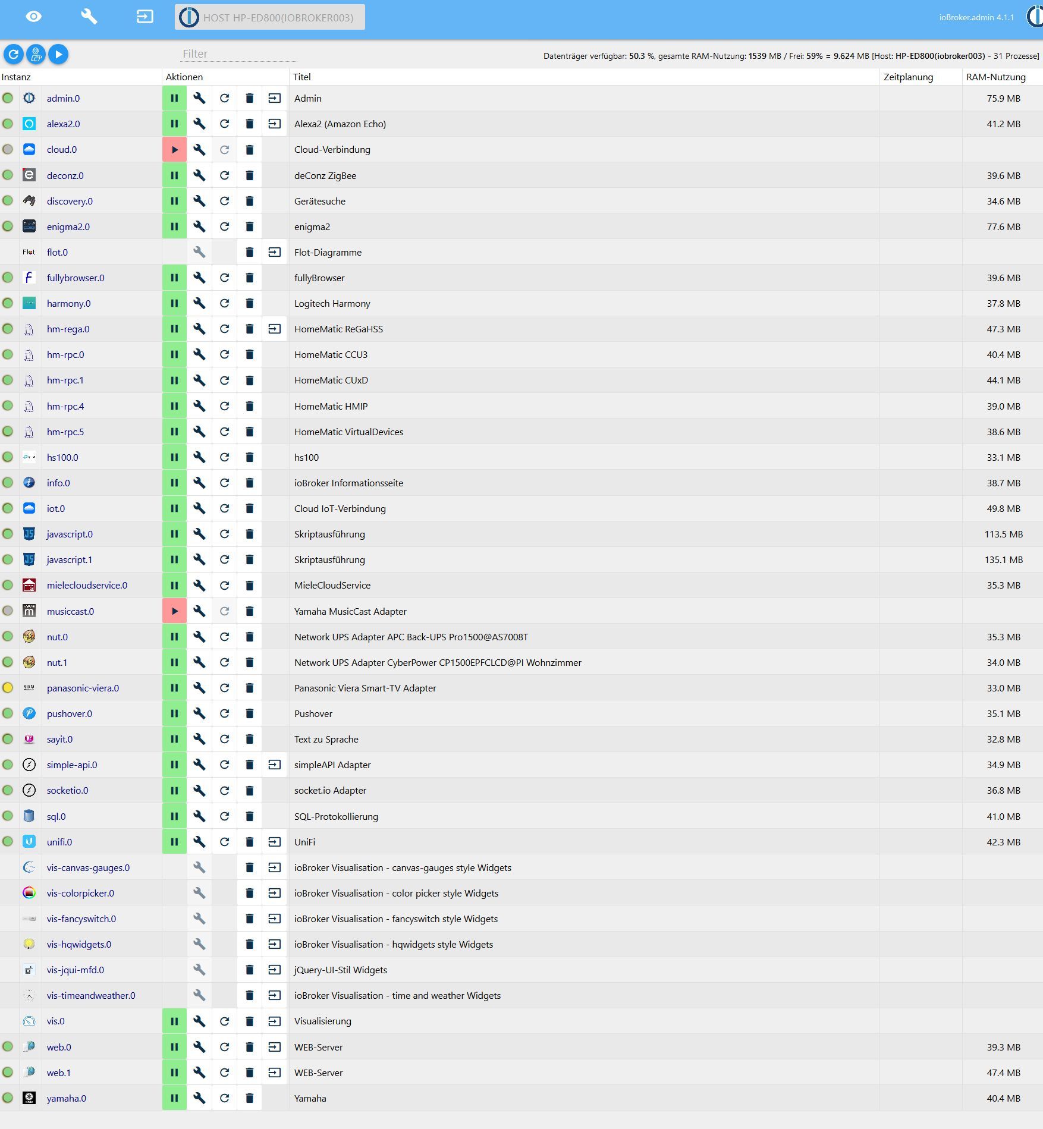Screen dimensions: 1043x1129
Task: Pause the sql.0 instance
Action: 174,816
